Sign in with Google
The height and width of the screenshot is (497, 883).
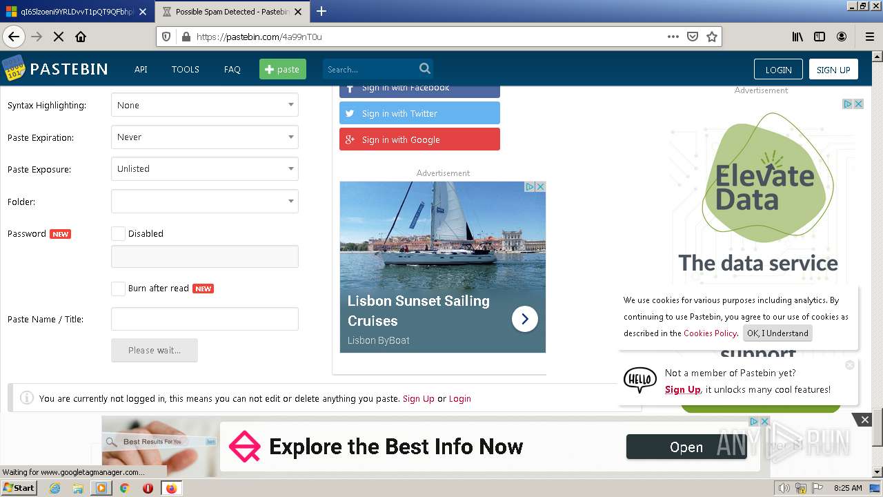coord(419,139)
